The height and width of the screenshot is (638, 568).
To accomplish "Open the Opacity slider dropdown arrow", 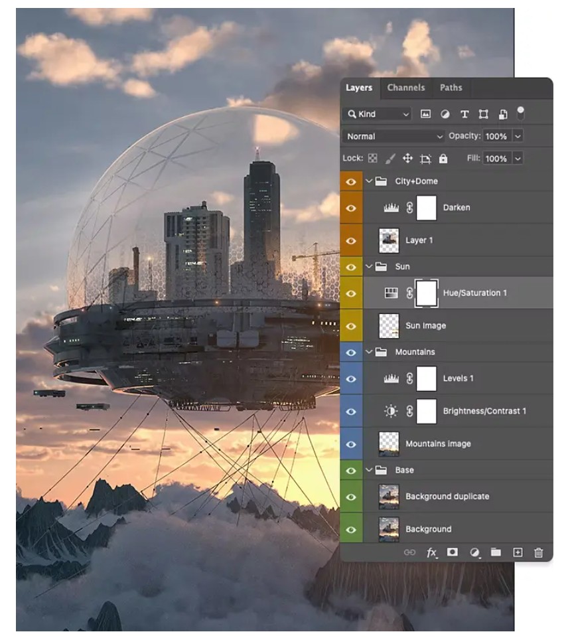I will 518,136.
